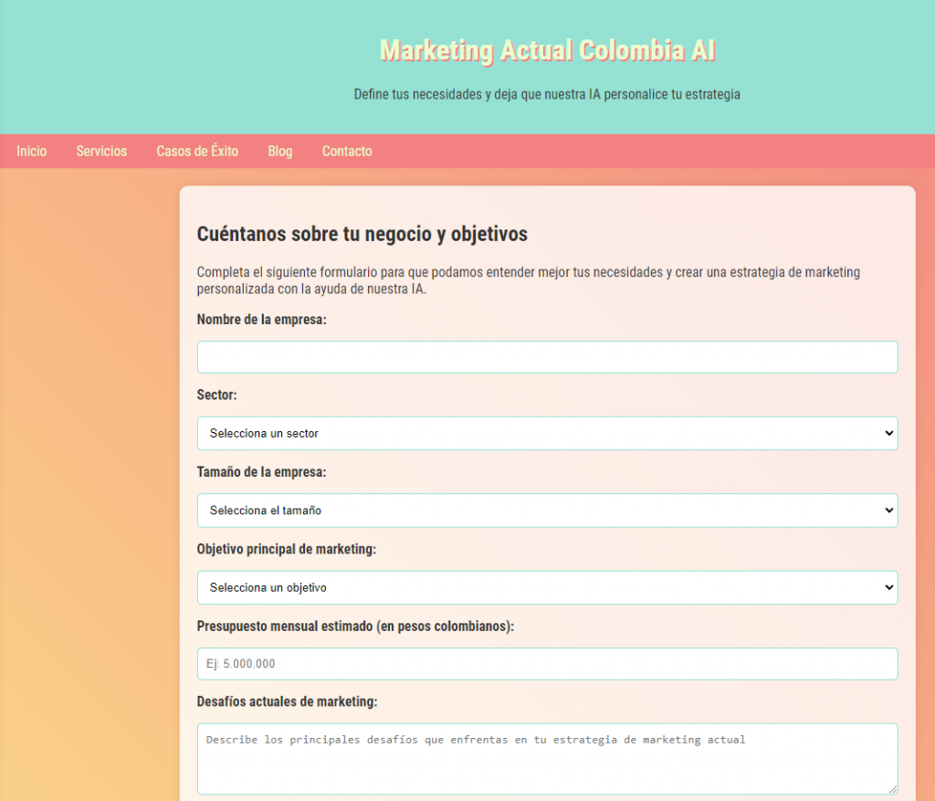The height and width of the screenshot is (801, 935).
Task: Open Casos de Éxito in navigation
Action: pyautogui.click(x=197, y=151)
